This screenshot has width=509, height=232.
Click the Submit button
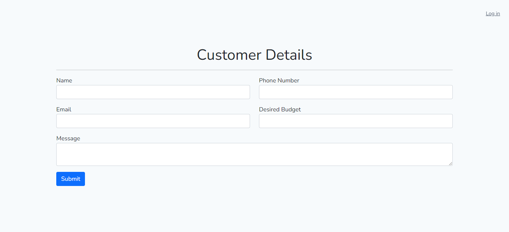[x=70, y=179]
